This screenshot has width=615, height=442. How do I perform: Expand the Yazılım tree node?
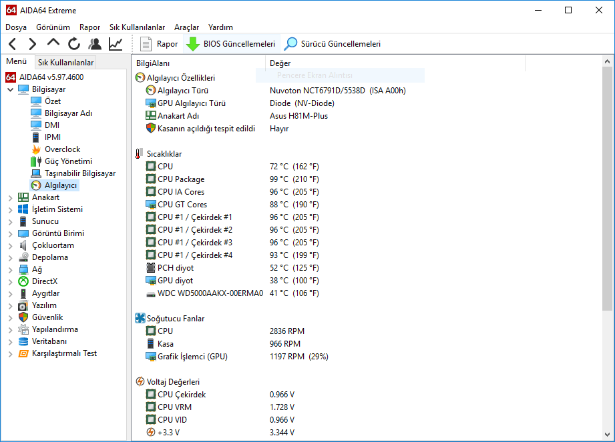[11, 306]
